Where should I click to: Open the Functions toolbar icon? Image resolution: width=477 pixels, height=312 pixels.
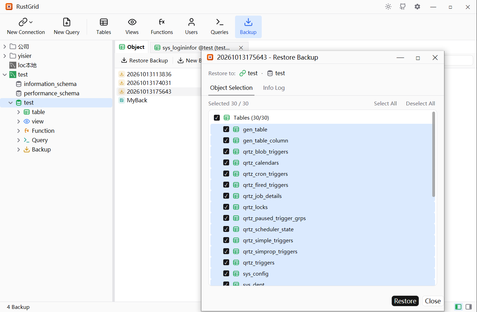(x=162, y=27)
